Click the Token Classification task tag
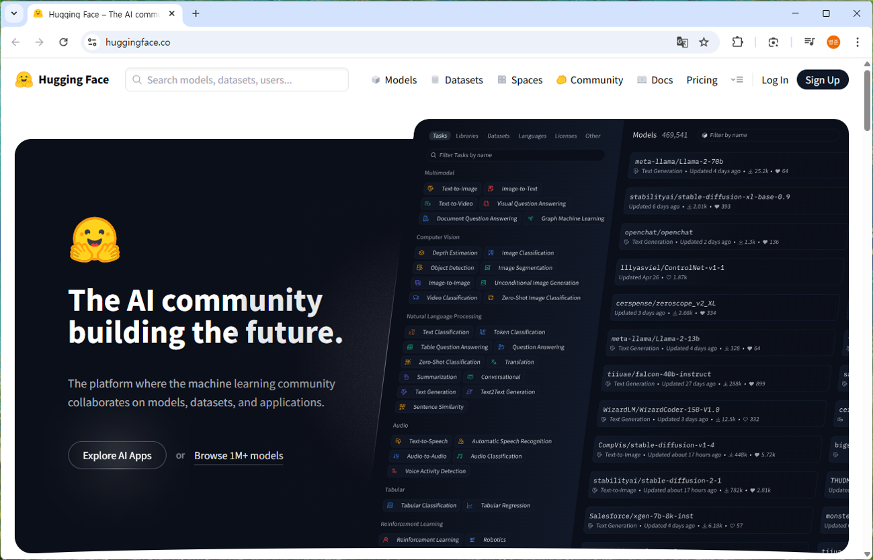This screenshot has width=873, height=560. point(512,332)
